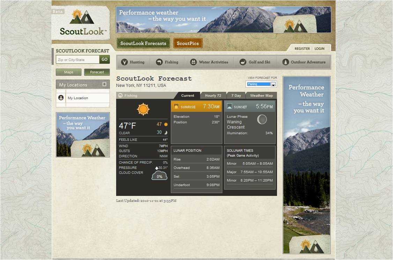Click the cloud cover 0% icon
Viewport: 393px width, 260px height.
(160, 175)
